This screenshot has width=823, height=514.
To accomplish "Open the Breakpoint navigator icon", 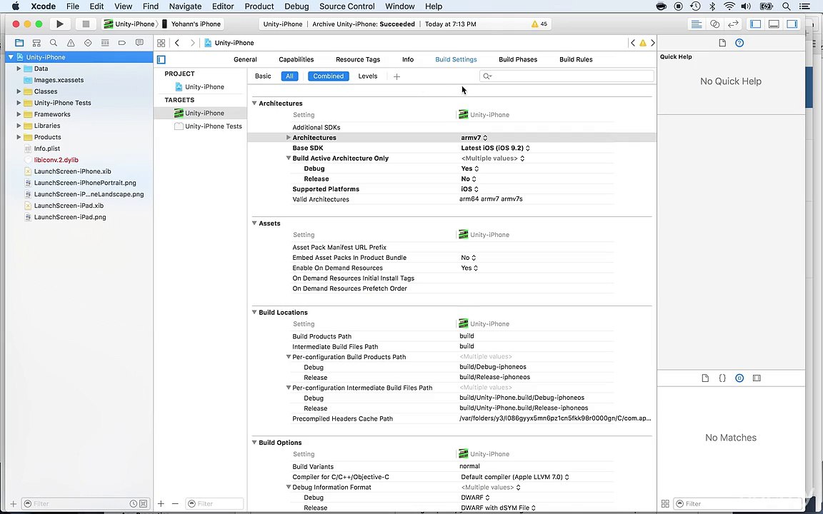I will pyautogui.click(x=121, y=43).
